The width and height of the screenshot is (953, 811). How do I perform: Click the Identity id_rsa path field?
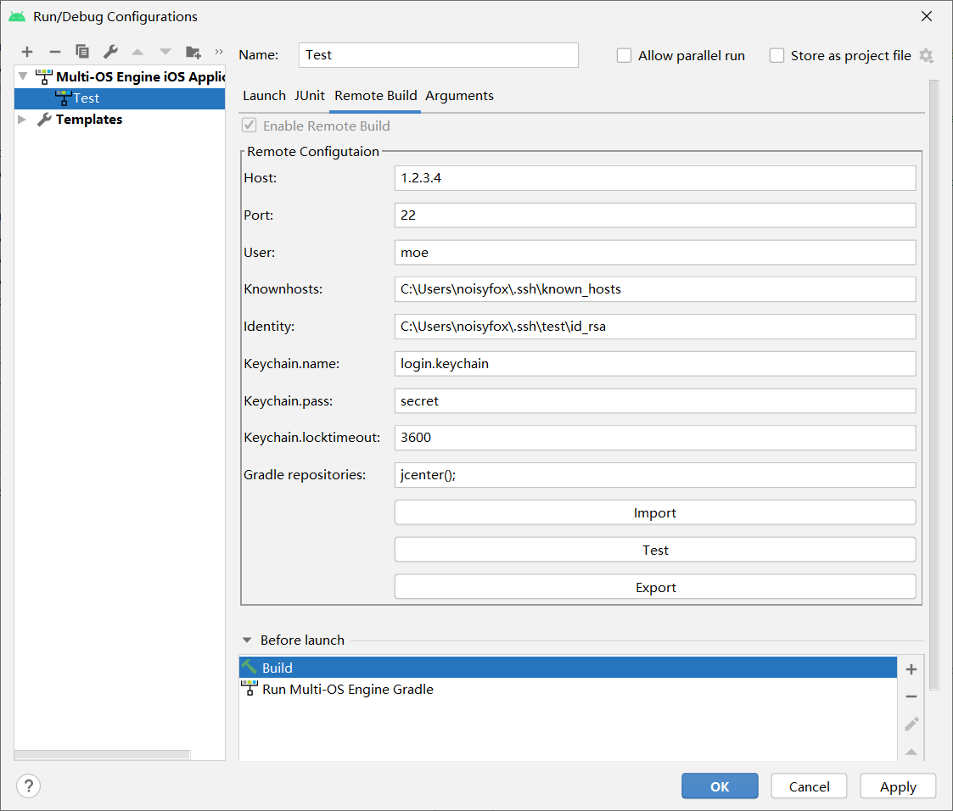pyautogui.click(x=655, y=327)
